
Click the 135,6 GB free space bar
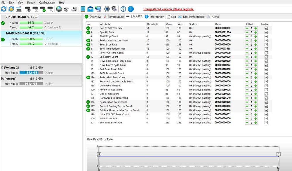[x=31, y=73]
